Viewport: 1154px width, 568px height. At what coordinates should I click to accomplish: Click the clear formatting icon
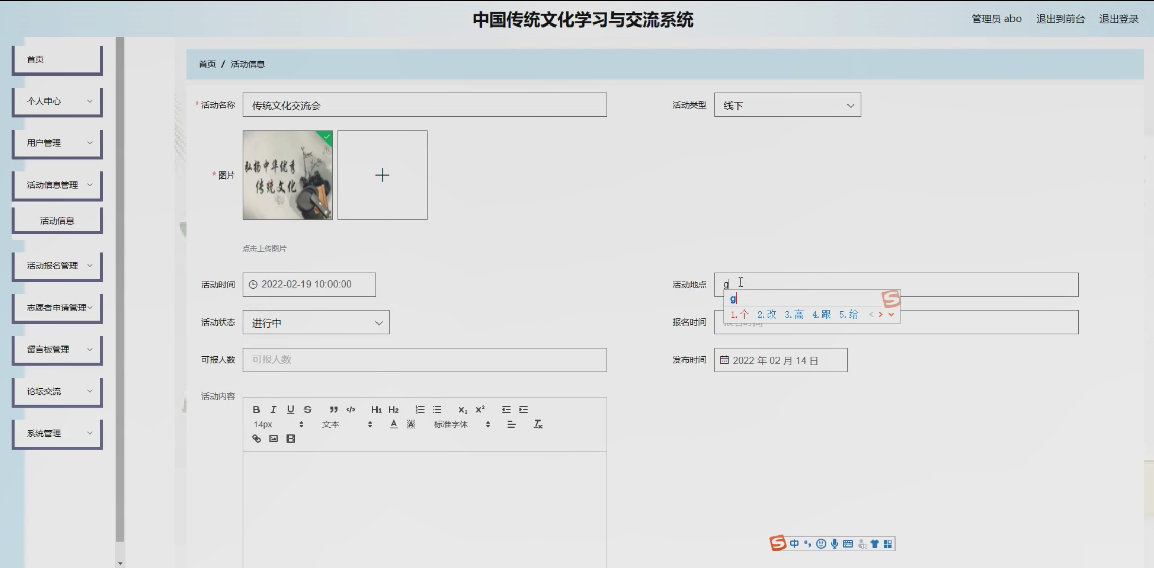538,424
